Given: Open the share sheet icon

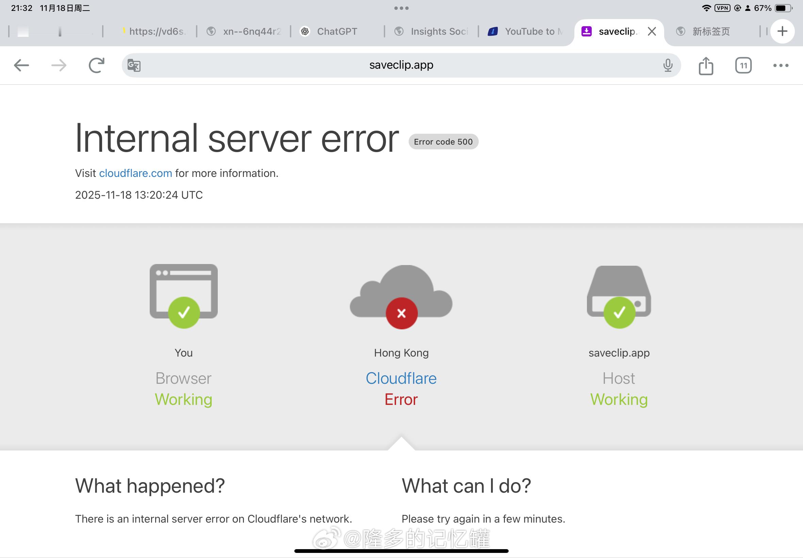Looking at the screenshot, I should pos(706,66).
